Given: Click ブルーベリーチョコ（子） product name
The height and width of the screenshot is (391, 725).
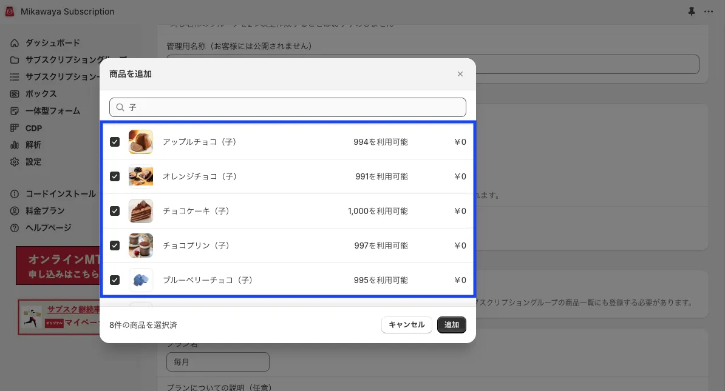Looking at the screenshot, I should point(208,280).
